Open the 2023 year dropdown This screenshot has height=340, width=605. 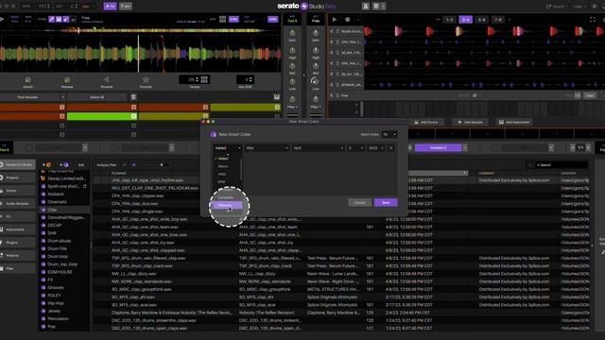pyautogui.click(x=376, y=148)
